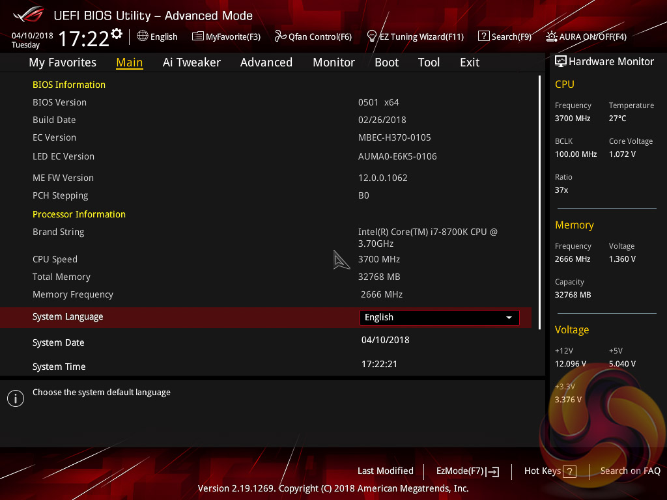Switch to Ai Tweaker tab

click(192, 62)
